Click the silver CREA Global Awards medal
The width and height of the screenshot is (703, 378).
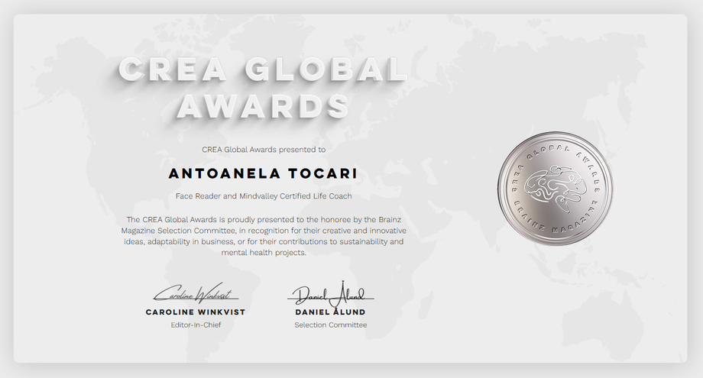[x=555, y=189]
